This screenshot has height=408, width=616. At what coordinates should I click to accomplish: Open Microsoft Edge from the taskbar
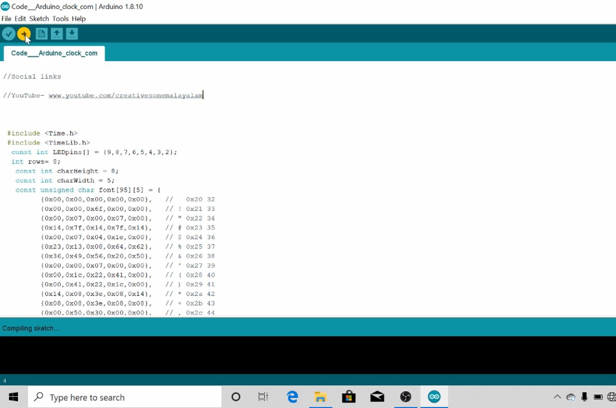[292, 397]
